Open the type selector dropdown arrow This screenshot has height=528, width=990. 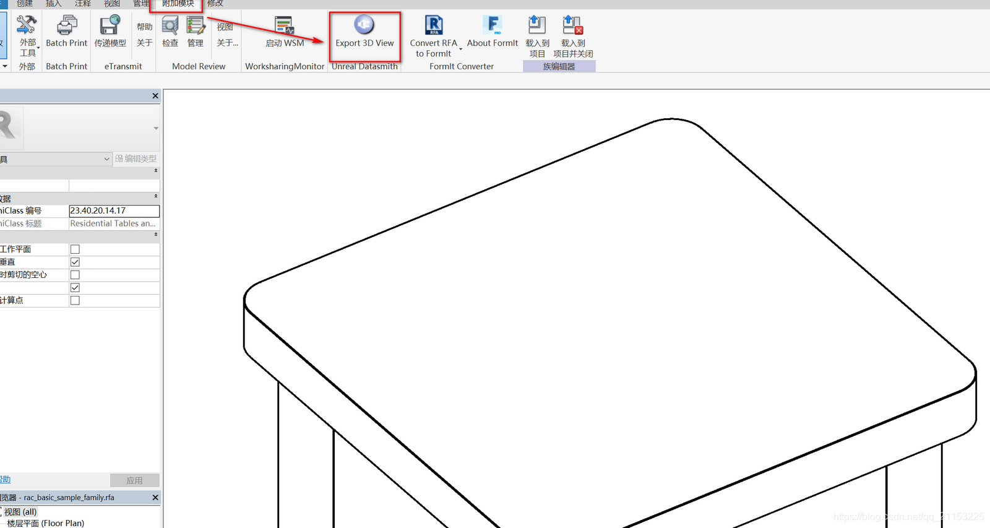click(x=156, y=128)
